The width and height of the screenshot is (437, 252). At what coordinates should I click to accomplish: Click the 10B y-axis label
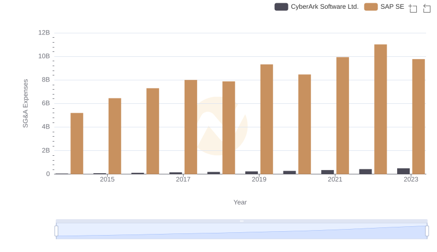(44, 56)
